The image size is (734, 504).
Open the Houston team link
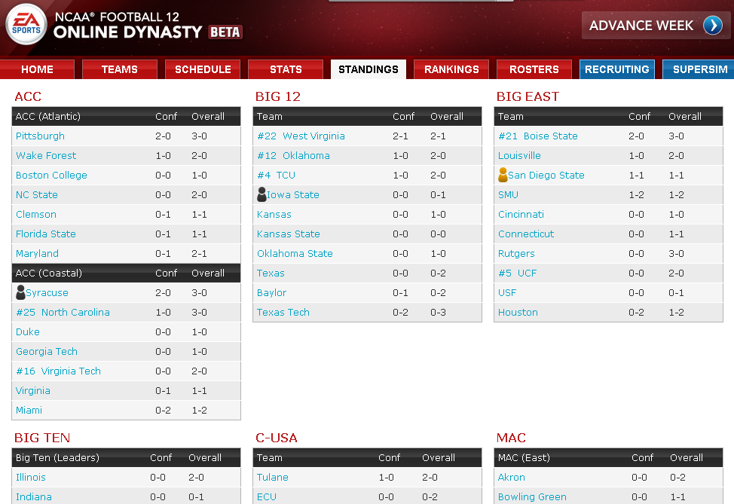pyautogui.click(x=518, y=312)
